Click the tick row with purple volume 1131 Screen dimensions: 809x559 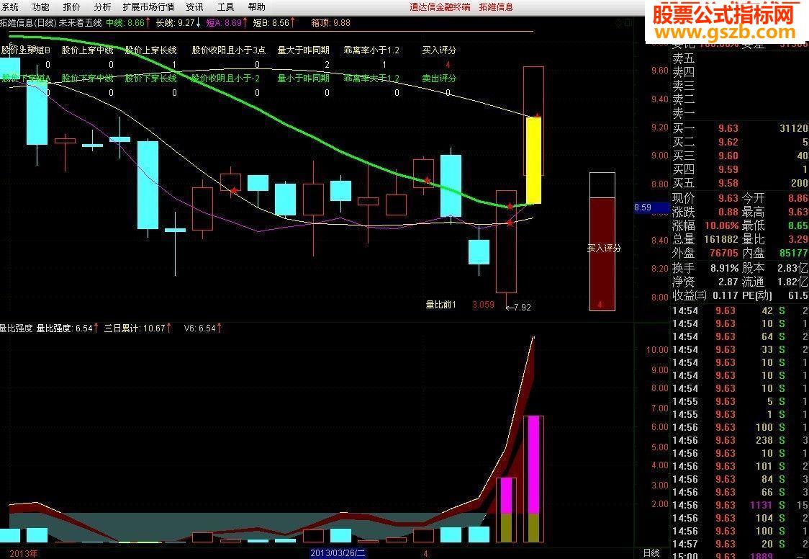741,505
